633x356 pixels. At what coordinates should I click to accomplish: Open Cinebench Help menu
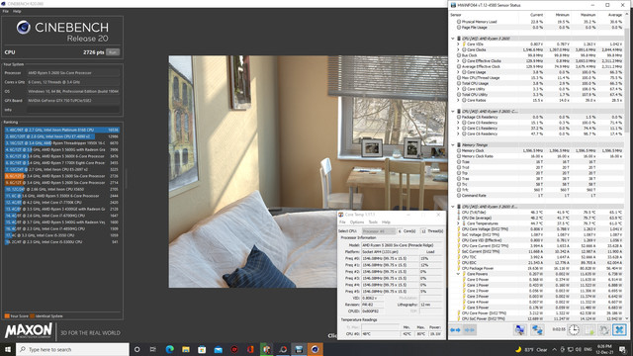click(x=17, y=11)
